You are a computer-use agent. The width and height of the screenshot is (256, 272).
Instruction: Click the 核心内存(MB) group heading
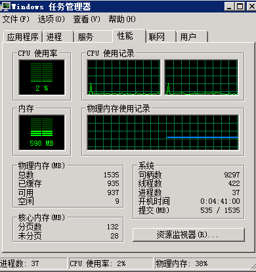[41, 217]
